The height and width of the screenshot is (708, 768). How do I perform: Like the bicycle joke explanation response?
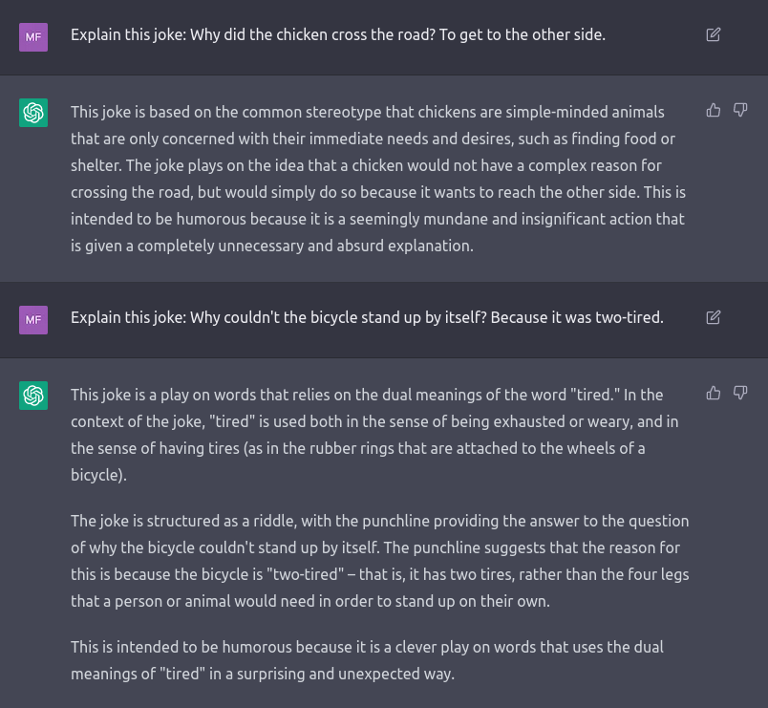[x=714, y=393]
